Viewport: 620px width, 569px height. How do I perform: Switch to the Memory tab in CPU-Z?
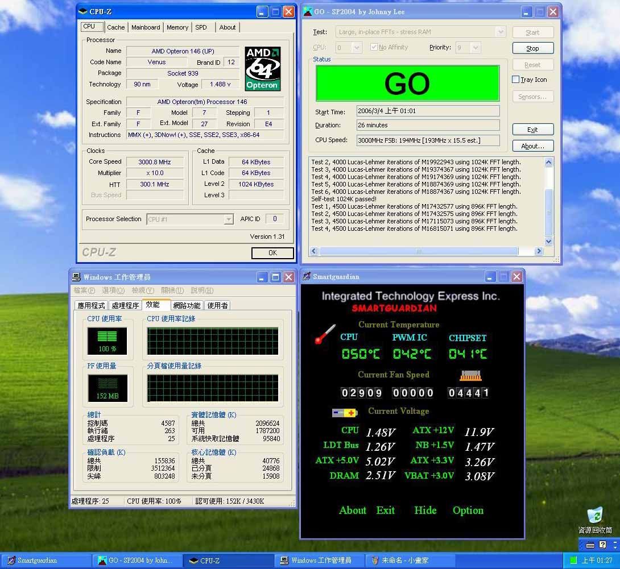coord(177,27)
